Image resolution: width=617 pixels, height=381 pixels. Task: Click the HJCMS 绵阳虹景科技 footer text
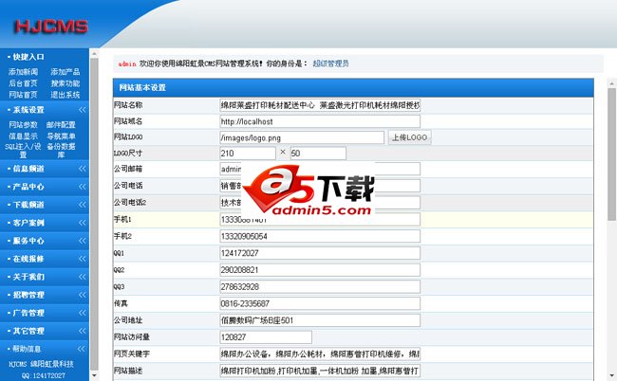pos(42,364)
